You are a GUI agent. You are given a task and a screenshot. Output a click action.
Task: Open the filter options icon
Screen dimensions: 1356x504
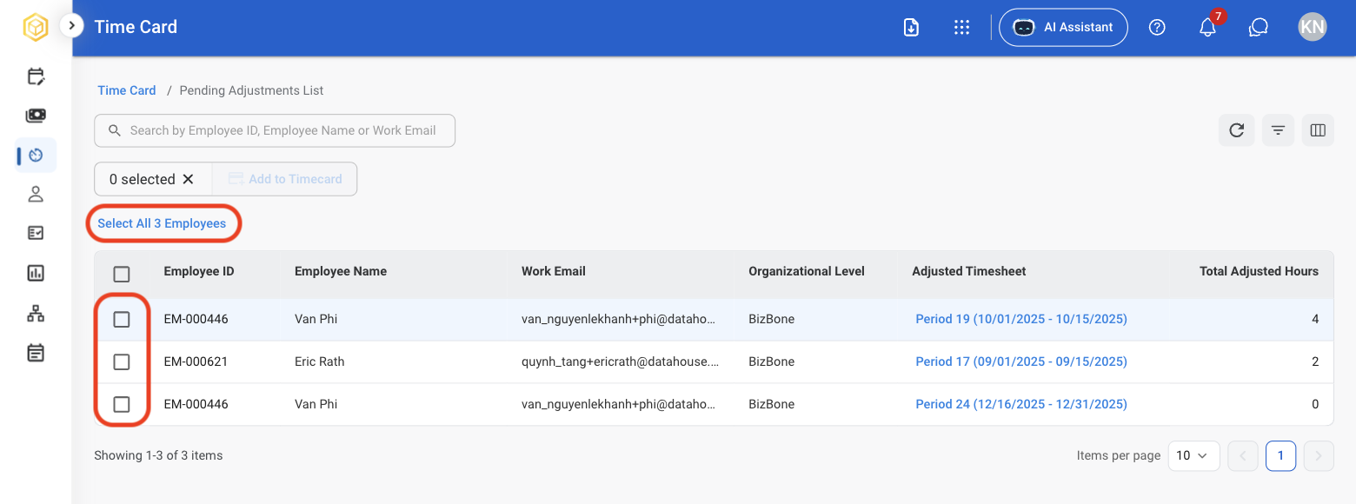coord(1278,130)
